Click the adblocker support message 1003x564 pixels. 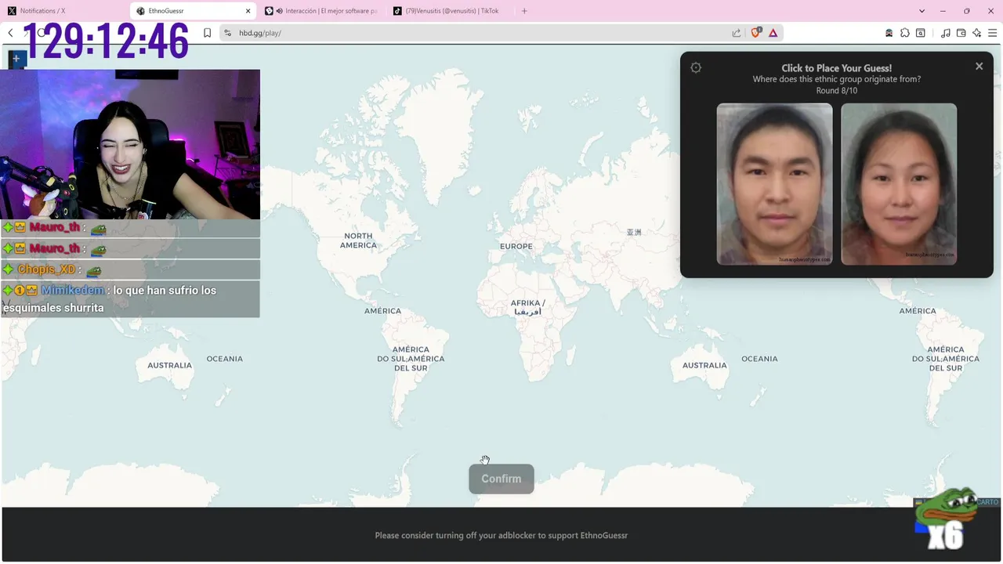(501, 536)
